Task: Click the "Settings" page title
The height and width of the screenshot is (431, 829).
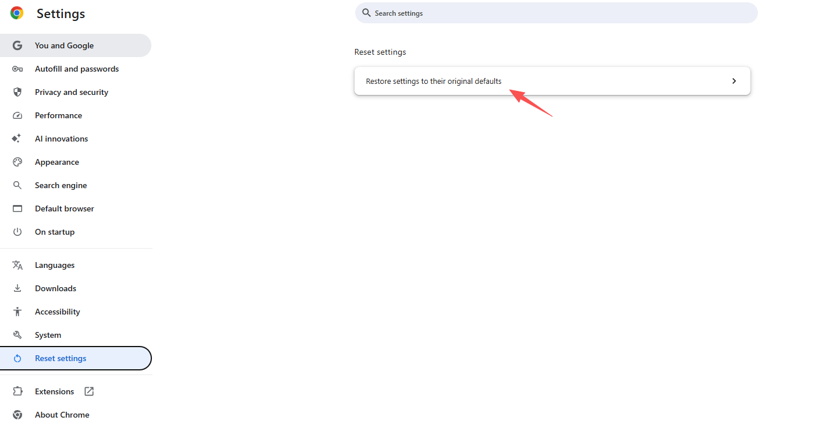Action: pyautogui.click(x=61, y=13)
